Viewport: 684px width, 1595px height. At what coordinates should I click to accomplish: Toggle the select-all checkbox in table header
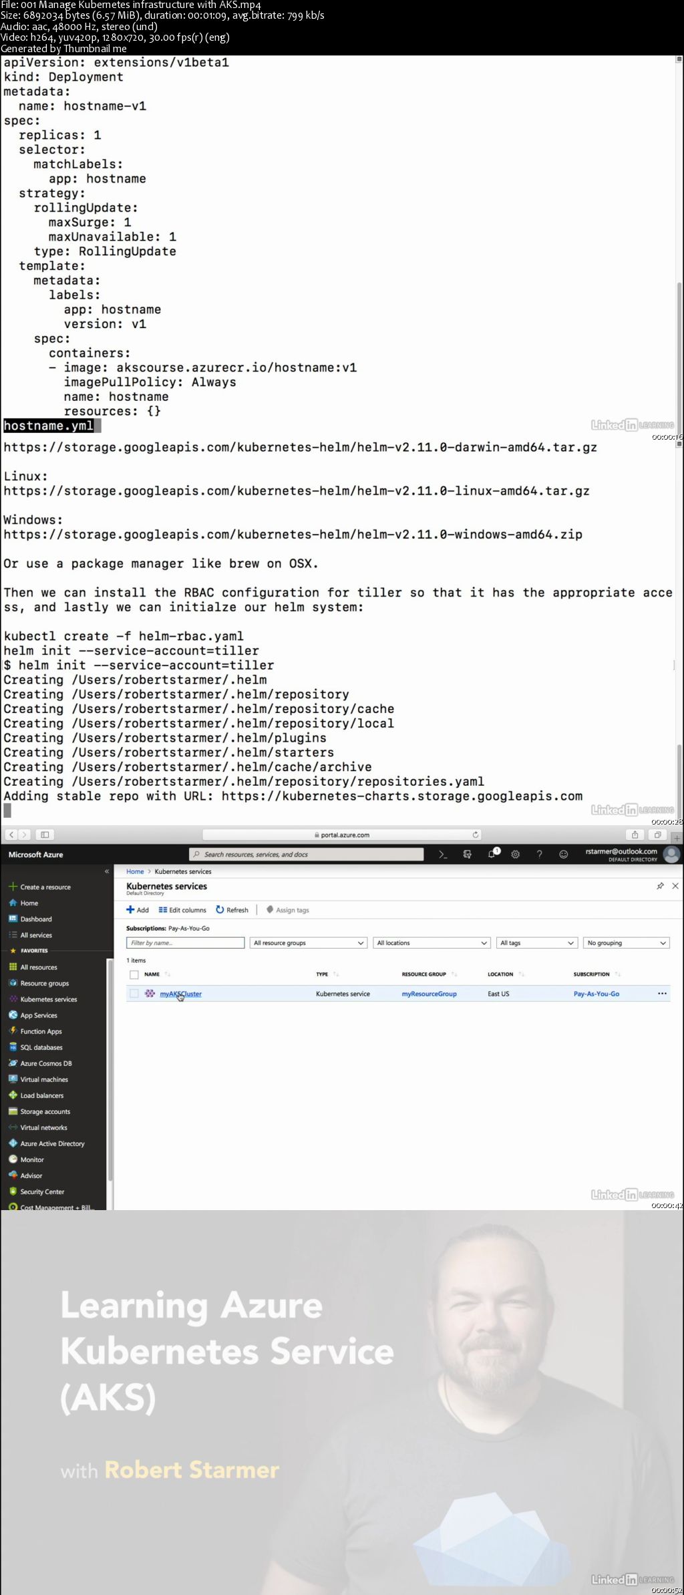tap(134, 974)
